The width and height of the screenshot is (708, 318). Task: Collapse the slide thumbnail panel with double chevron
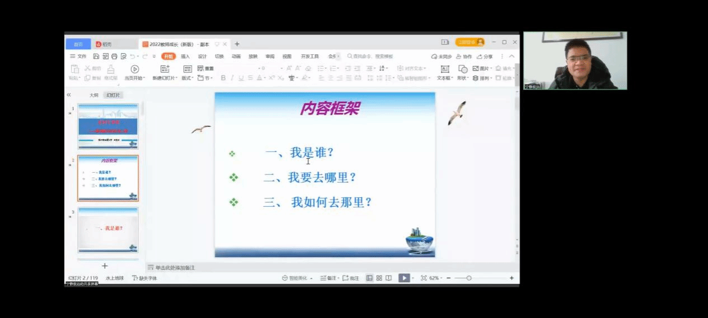coord(69,95)
